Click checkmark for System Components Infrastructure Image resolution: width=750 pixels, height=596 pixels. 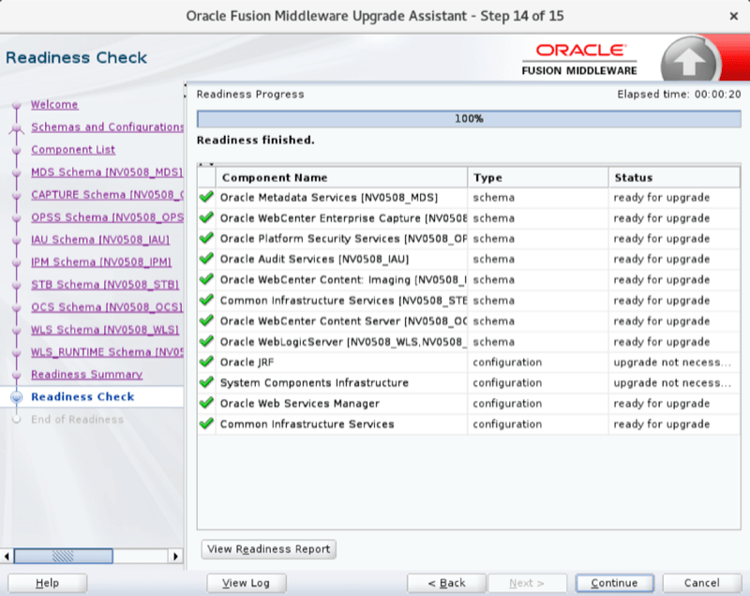tap(206, 382)
